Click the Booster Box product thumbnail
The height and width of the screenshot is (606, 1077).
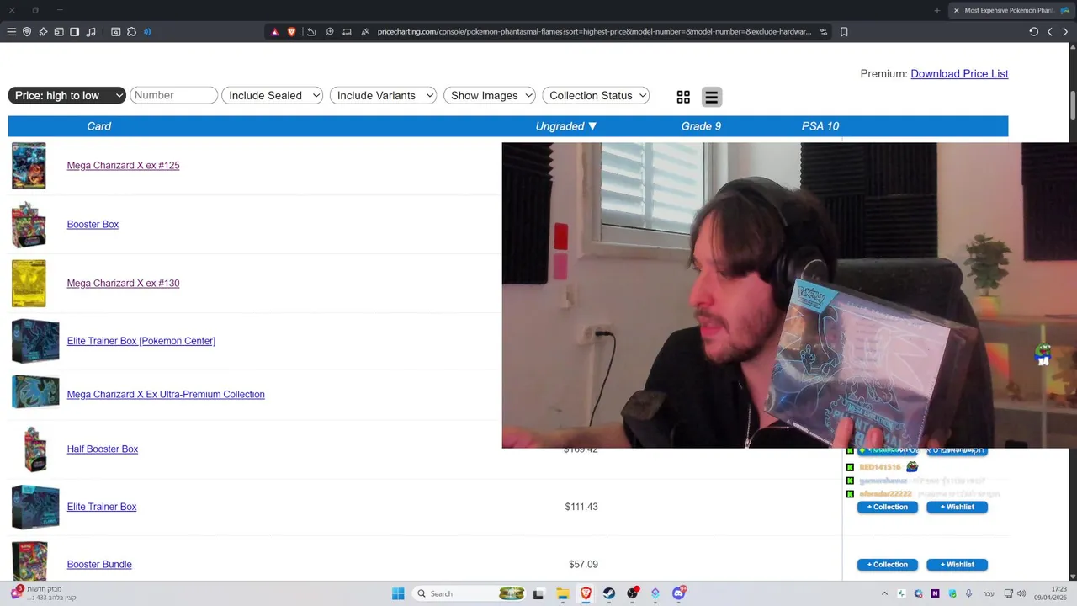point(29,224)
